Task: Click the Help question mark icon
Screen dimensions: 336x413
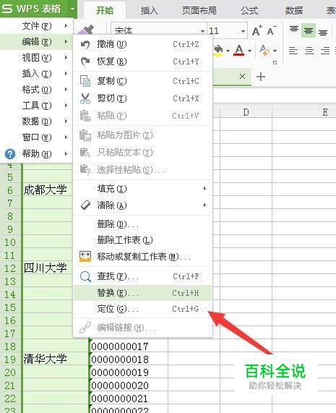Action: click(10, 154)
